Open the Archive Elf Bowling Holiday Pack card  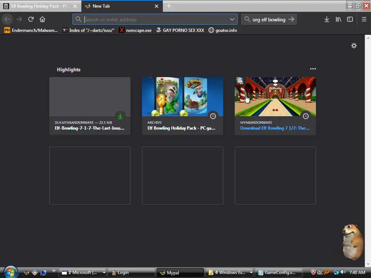point(183,106)
